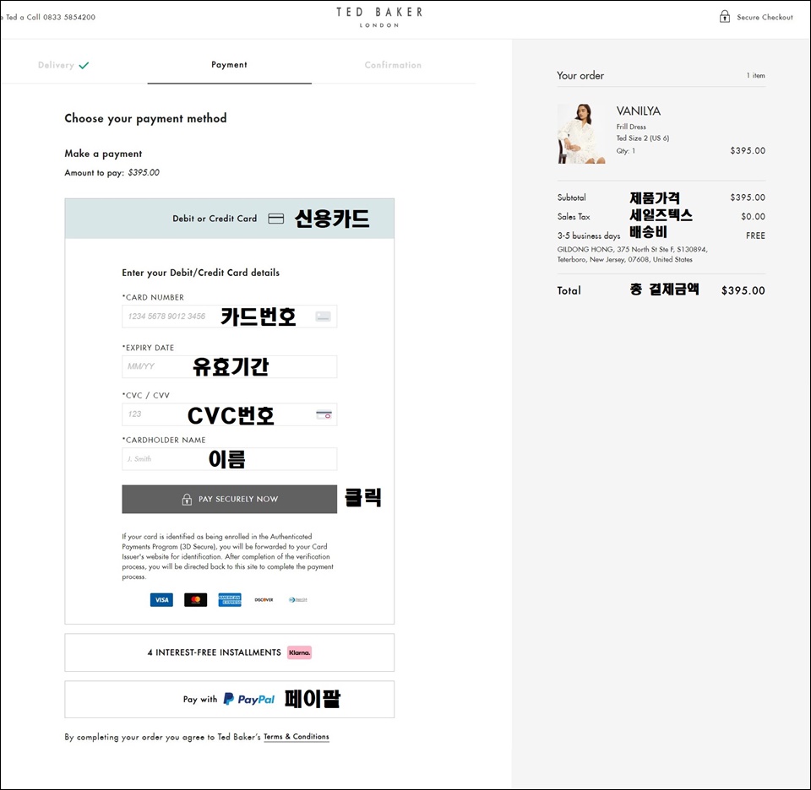Click the American Express logo

[230, 600]
